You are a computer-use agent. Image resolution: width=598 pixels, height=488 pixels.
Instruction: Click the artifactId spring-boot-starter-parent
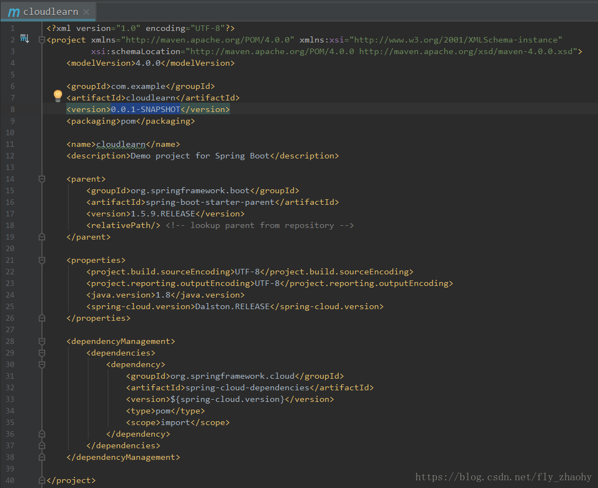pos(210,202)
